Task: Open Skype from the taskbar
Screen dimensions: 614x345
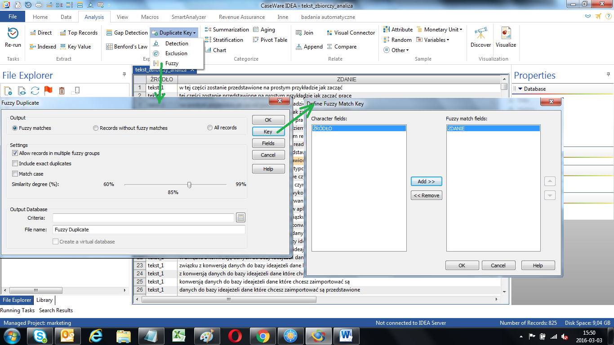Action: pos(40,336)
